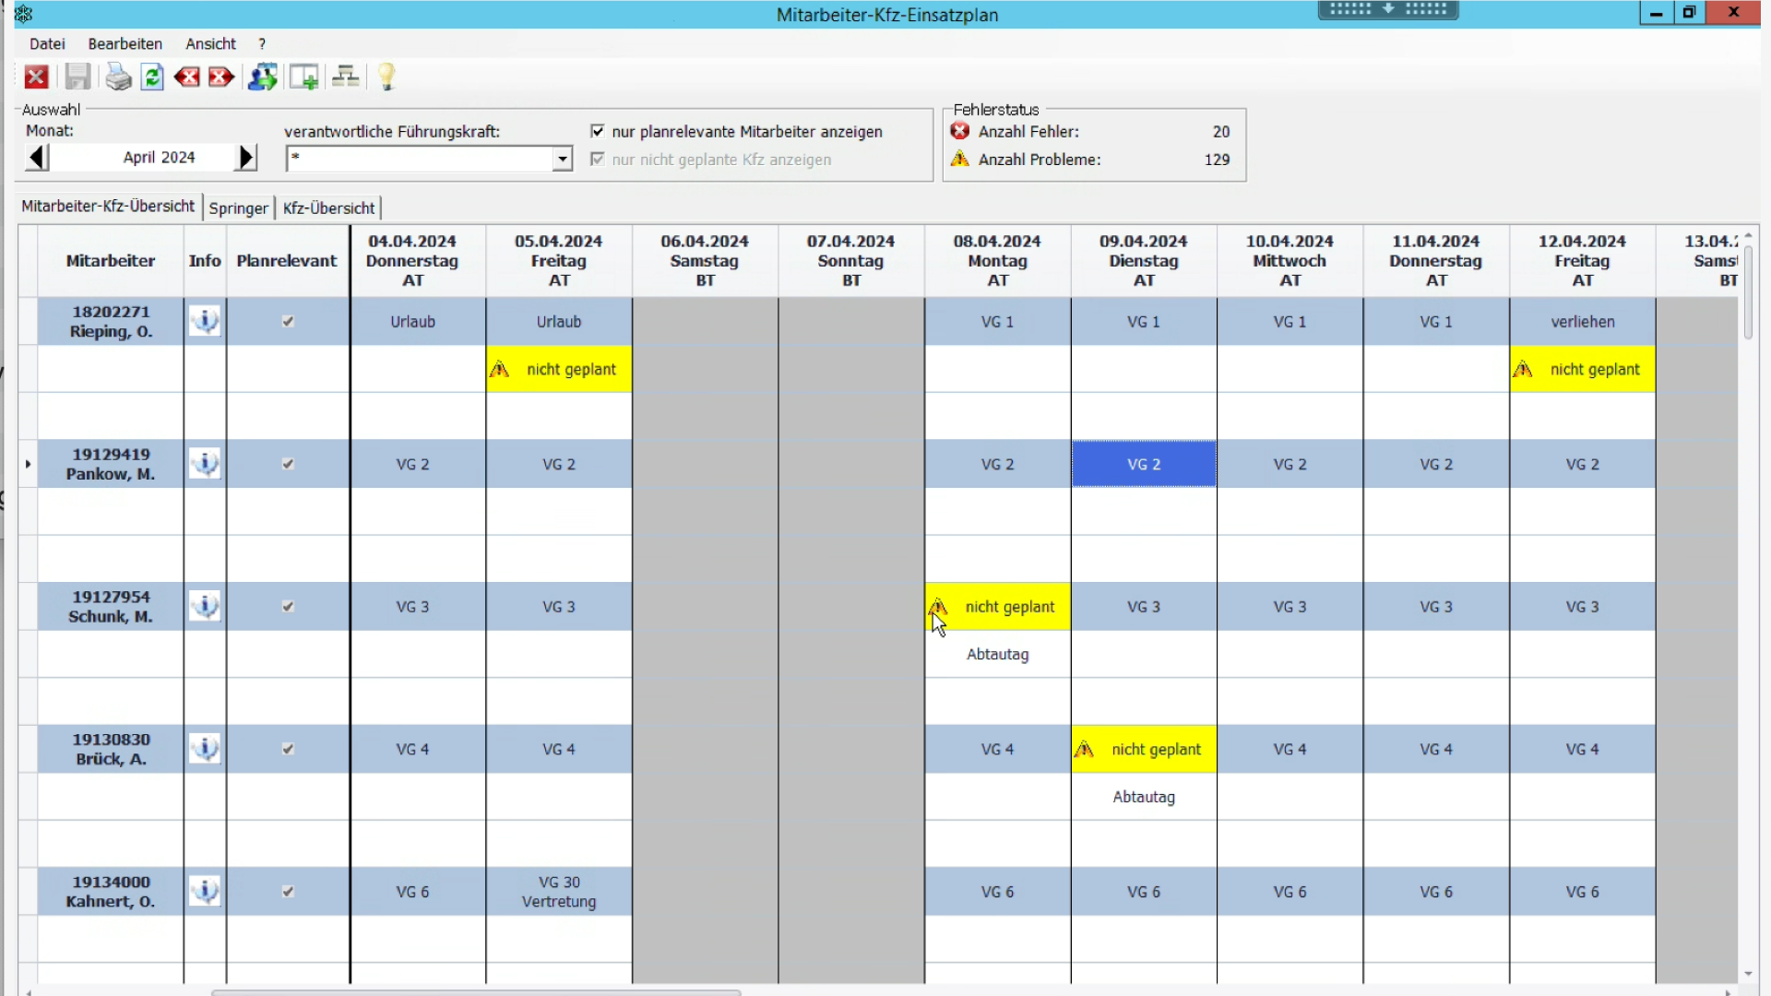Jump to previous error via left red arrow
This screenshot has height=996, width=1771.
[186, 77]
